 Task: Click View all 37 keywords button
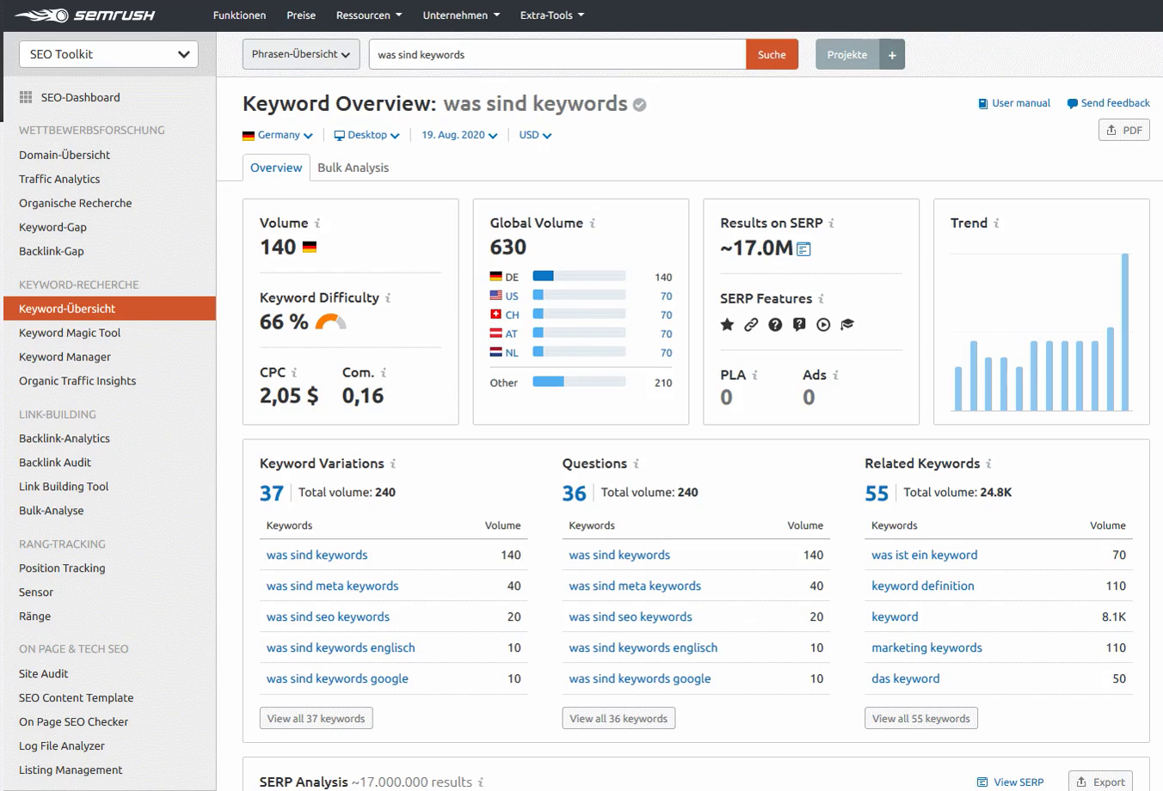pyautogui.click(x=316, y=719)
